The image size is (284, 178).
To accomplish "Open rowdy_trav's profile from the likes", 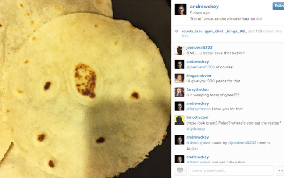I will 192,32.
